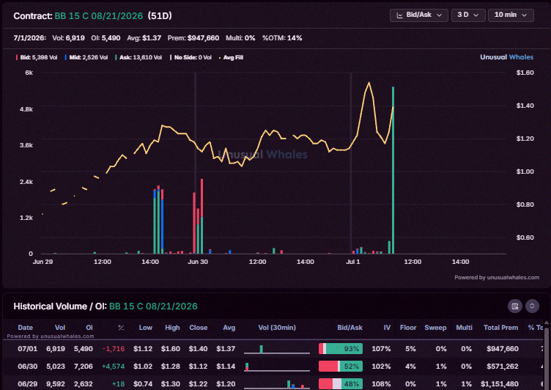This screenshot has width=551, height=390.
Task: Click the 4.8k volume axis label
Action: click(26, 109)
